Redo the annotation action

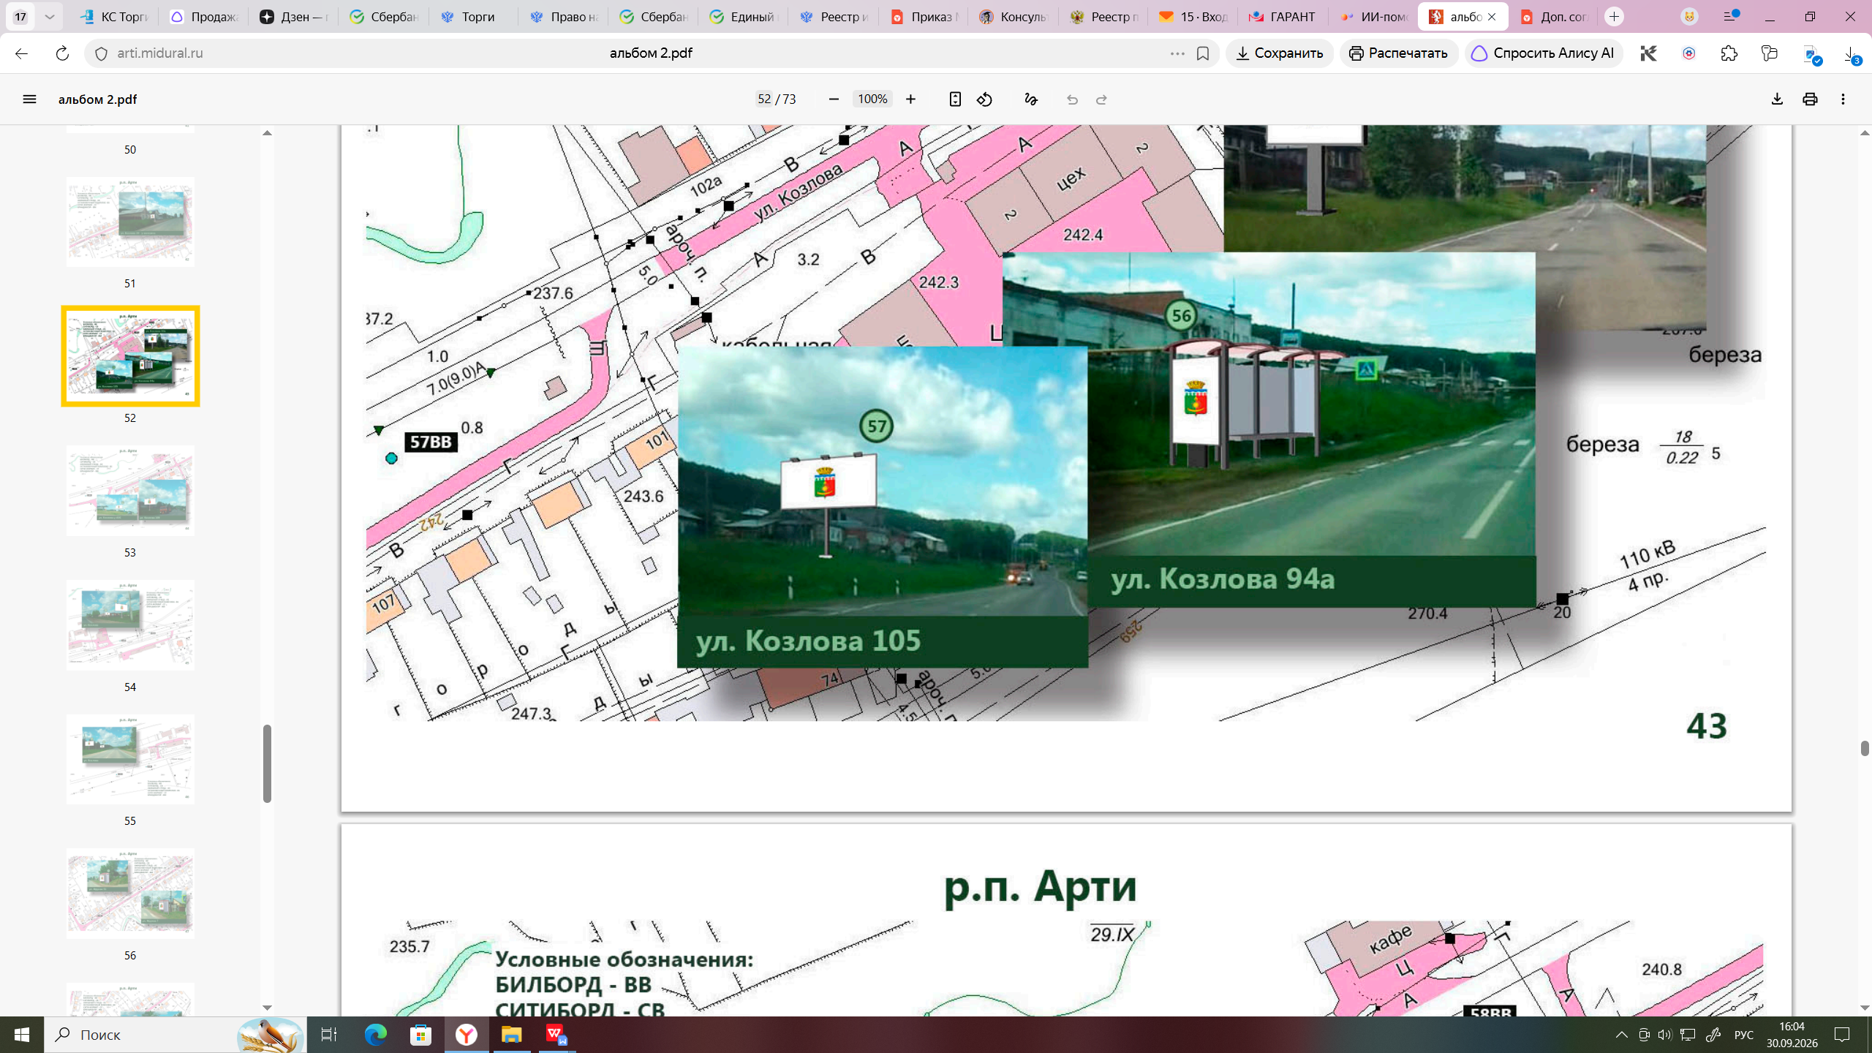coord(1102,99)
